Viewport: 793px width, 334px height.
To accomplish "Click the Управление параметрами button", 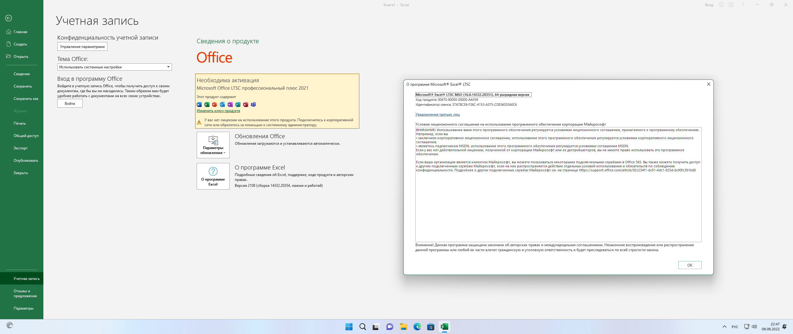I will [x=82, y=47].
